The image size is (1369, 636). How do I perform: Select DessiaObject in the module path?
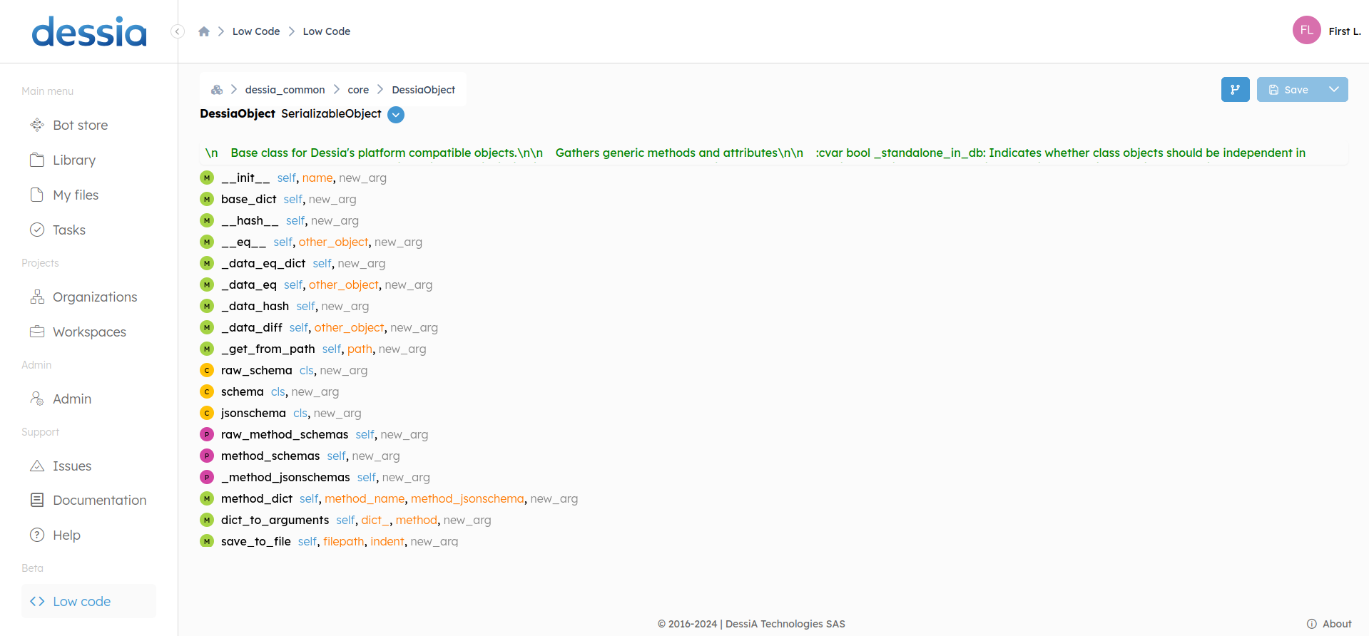tap(423, 89)
